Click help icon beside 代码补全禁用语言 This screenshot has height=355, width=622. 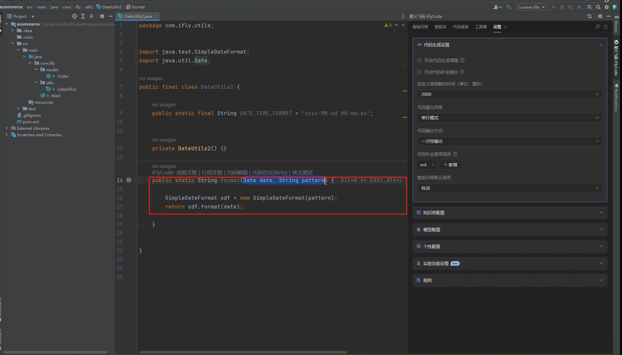coord(455,154)
